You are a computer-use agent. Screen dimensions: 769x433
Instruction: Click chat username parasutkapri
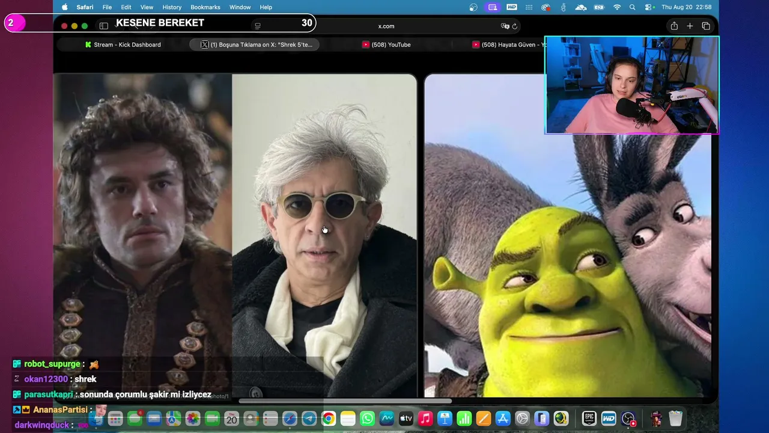pos(48,395)
